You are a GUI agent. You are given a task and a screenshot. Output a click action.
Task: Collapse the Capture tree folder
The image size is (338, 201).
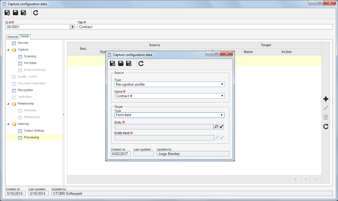(x=8, y=50)
